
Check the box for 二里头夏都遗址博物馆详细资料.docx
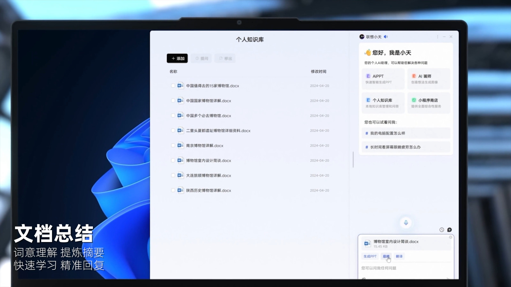tap(173, 130)
